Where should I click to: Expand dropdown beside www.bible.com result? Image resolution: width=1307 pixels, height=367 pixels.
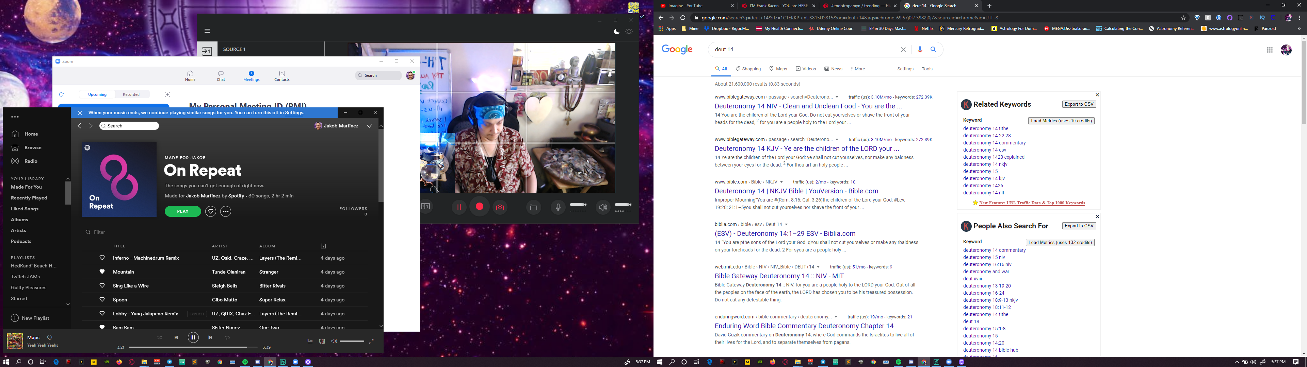click(x=781, y=182)
